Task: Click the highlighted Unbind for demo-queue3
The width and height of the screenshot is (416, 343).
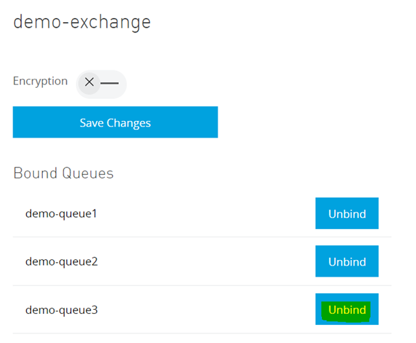Action: tap(347, 310)
